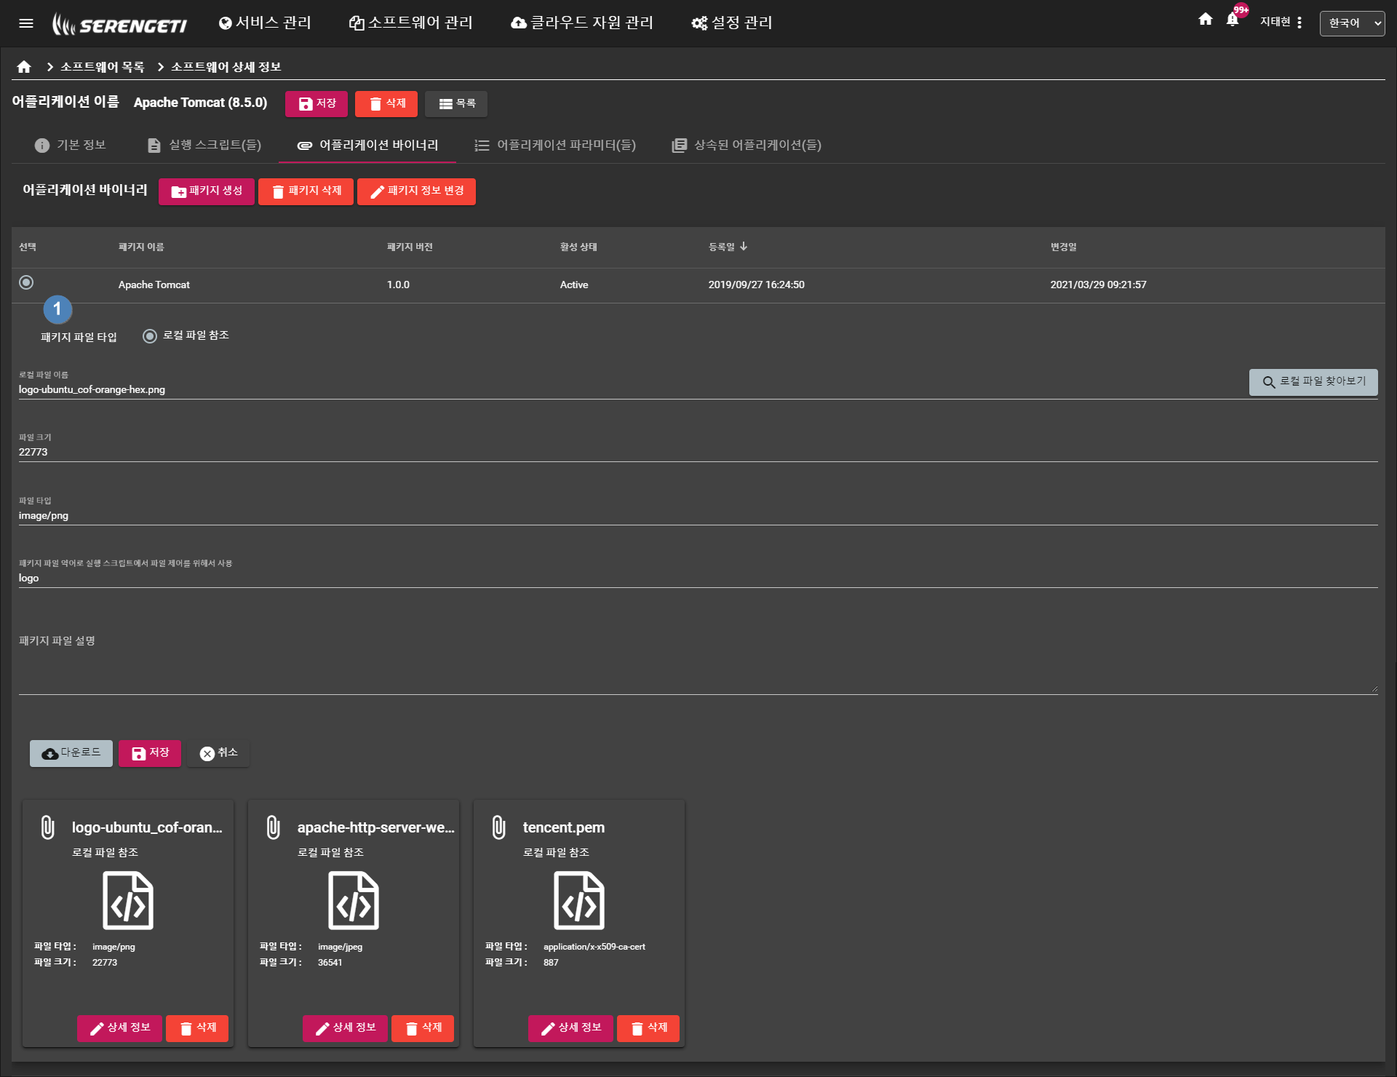This screenshot has height=1077, width=1397.
Task: Click code file icon on tencent.pem card
Action: point(579,901)
